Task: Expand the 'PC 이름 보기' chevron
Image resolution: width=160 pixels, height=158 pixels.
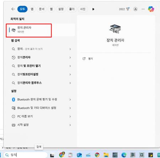Action: pos(70,116)
